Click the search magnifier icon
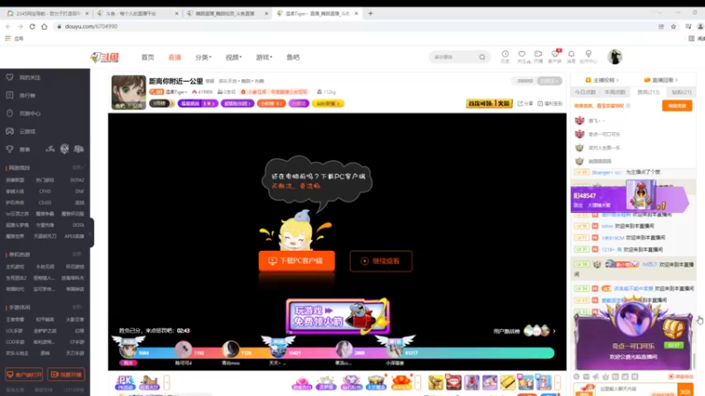The width and height of the screenshot is (705, 396). [x=482, y=57]
